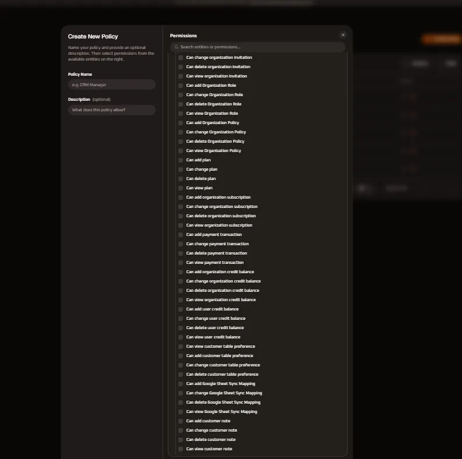Check the 'Can change plan' box
This screenshot has height=459, width=462.
click(x=181, y=170)
